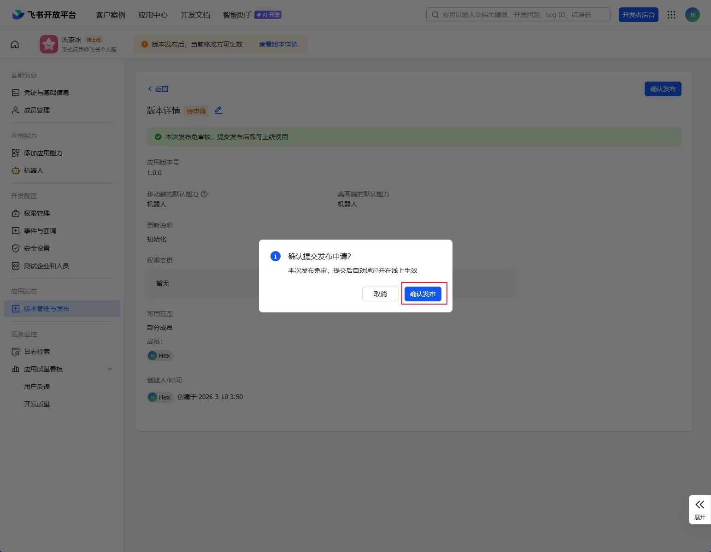Click the help icon next to 移动端的默认能力
The width and height of the screenshot is (711, 552).
pos(204,194)
